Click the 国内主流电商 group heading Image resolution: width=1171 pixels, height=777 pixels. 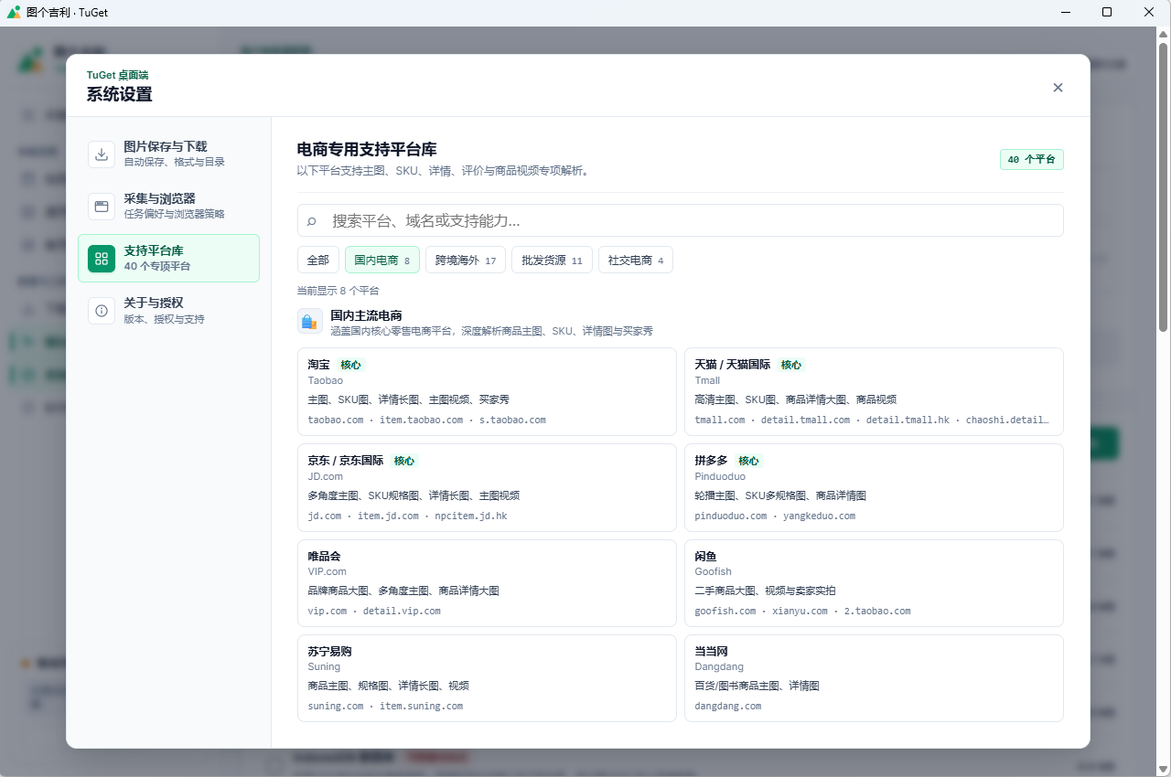[x=366, y=315]
